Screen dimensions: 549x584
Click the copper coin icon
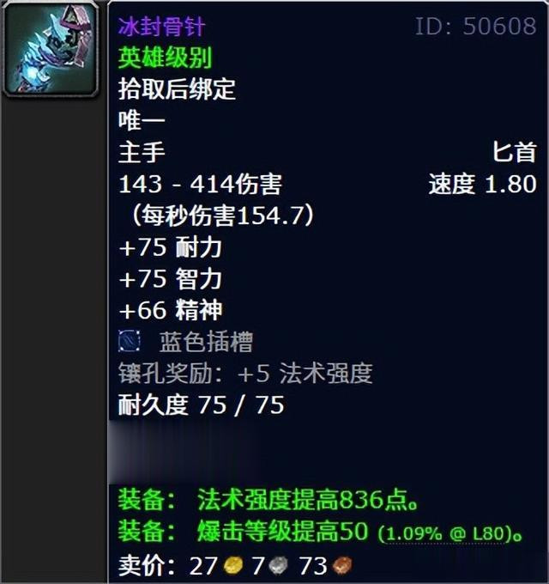pos(341,566)
